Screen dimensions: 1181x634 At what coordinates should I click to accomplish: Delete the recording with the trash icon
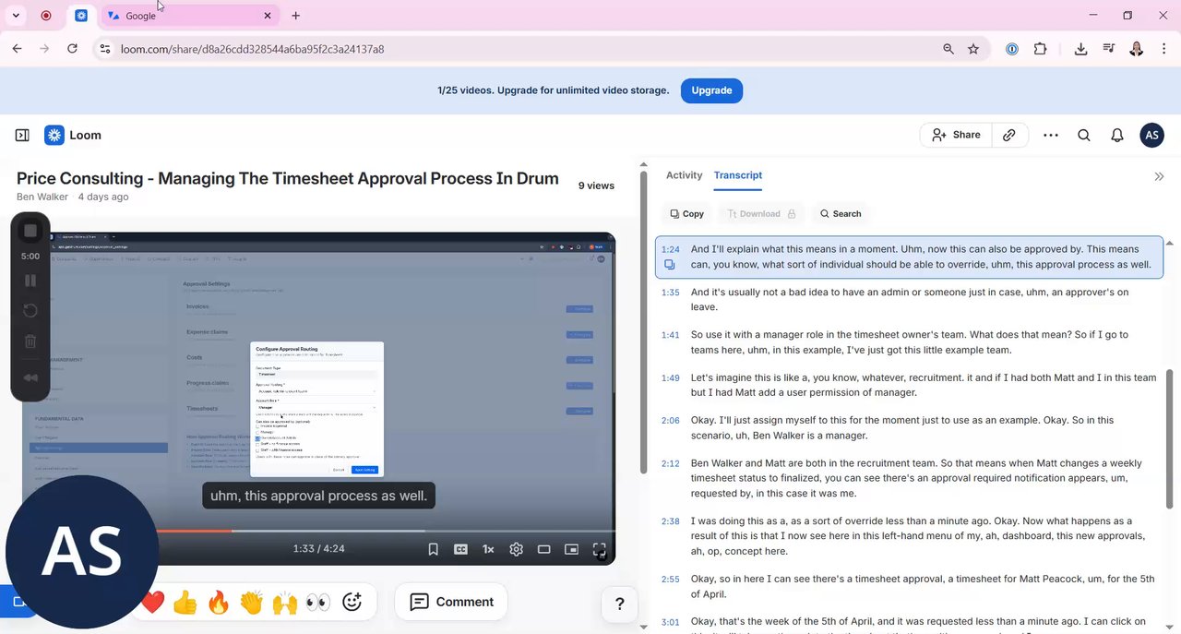(x=30, y=341)
